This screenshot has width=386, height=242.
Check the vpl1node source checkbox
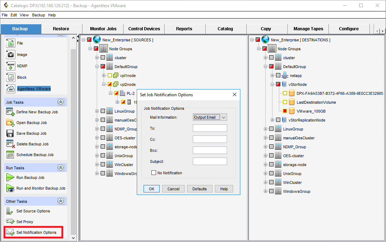(110, 76)
